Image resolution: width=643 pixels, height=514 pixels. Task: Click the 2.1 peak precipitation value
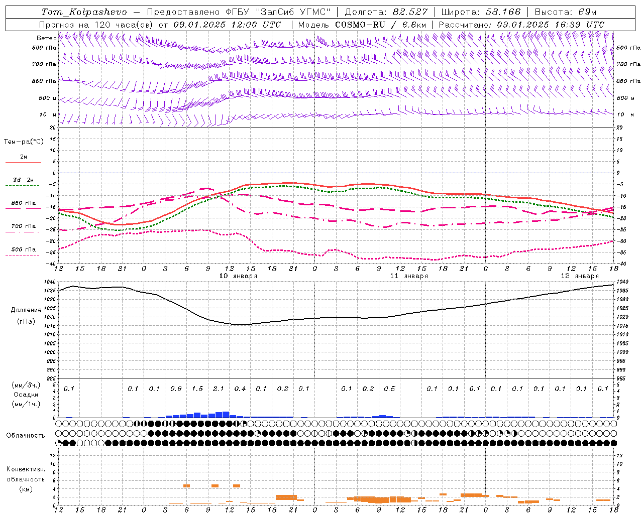(219, 389)
